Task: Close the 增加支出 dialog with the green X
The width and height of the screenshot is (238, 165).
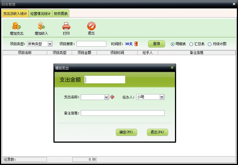Action: click(172, 68)
